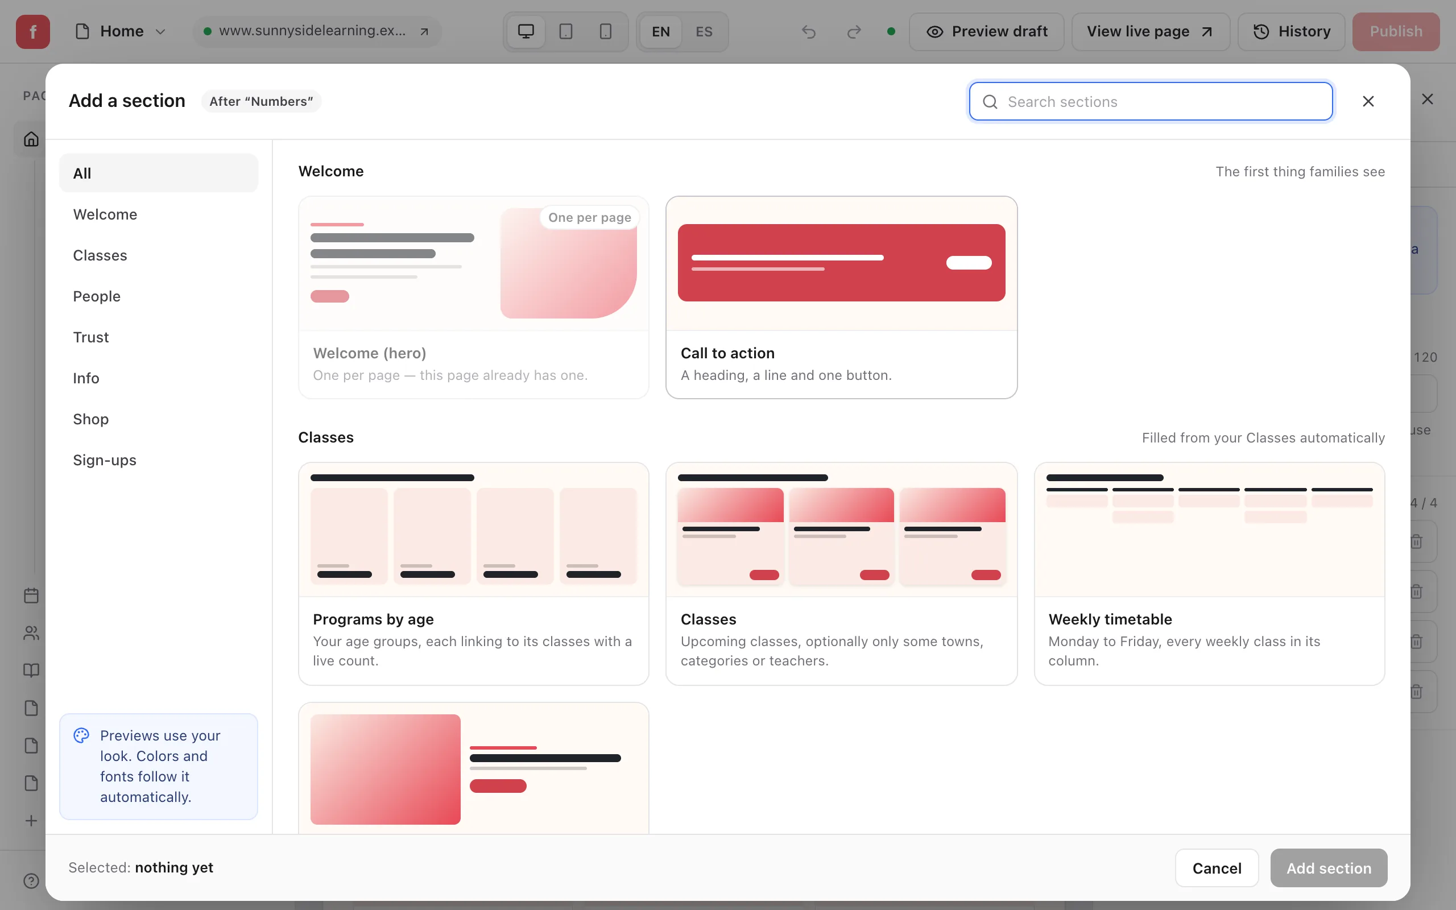Open the History panel
This screenshot has width=1456, height=910.
(x=1291, y=31)
